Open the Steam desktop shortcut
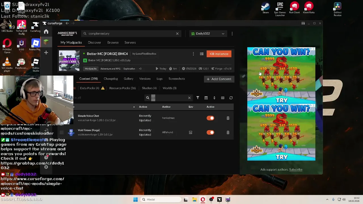This screenshot has height=204, width=363. 266,8
